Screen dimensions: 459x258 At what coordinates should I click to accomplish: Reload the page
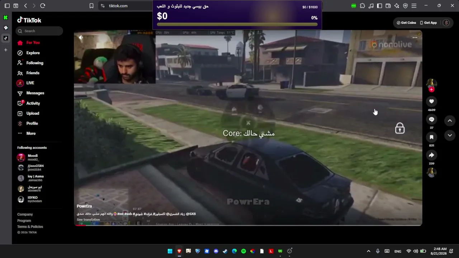coord(43,6)
